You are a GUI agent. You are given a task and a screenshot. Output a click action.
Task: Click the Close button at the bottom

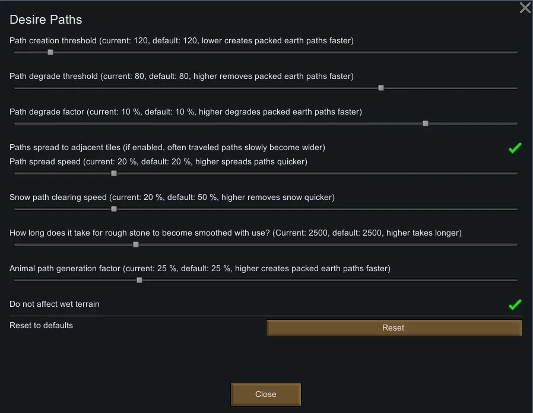click(266, 394)
